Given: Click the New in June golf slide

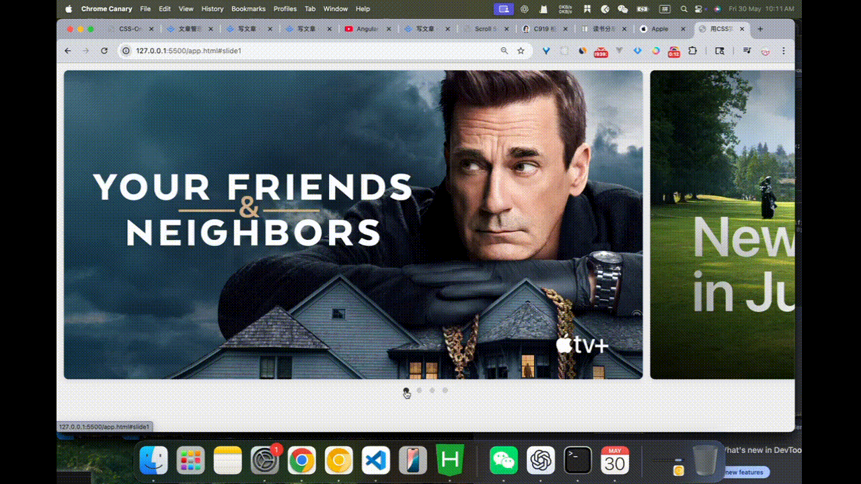Looking at the screenshot, I should tap(722, 225).
